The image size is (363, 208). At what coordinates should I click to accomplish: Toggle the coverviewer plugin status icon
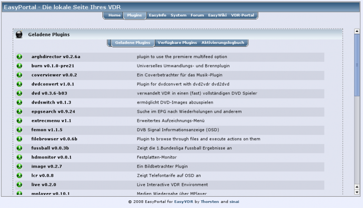coord(20,75)
